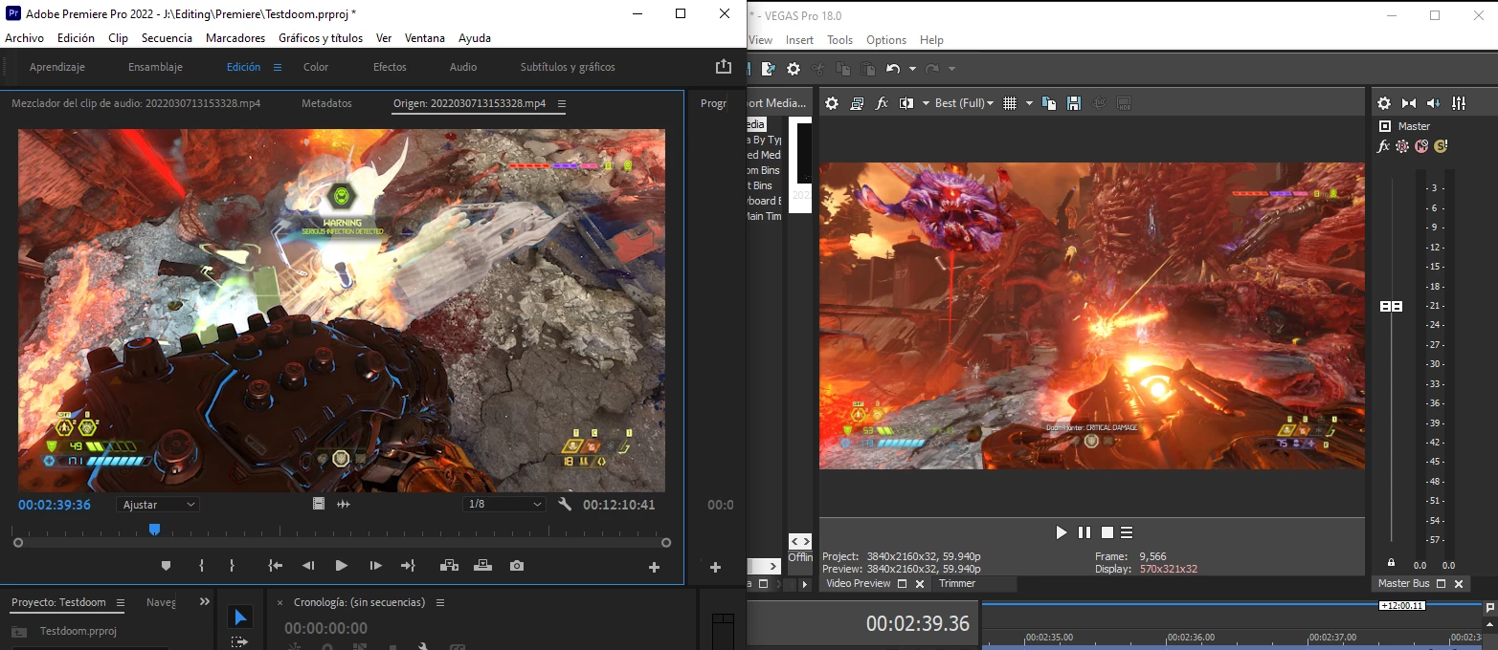Save preview snapshot to file

[1074, 103]
